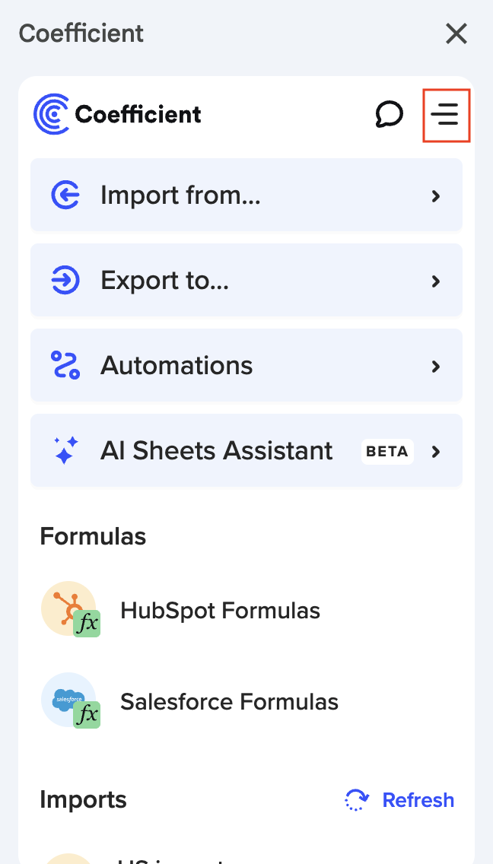Viewport: 493px width, 864px height.
Task: Click the Refresh imports link
Action: (418, 800)
